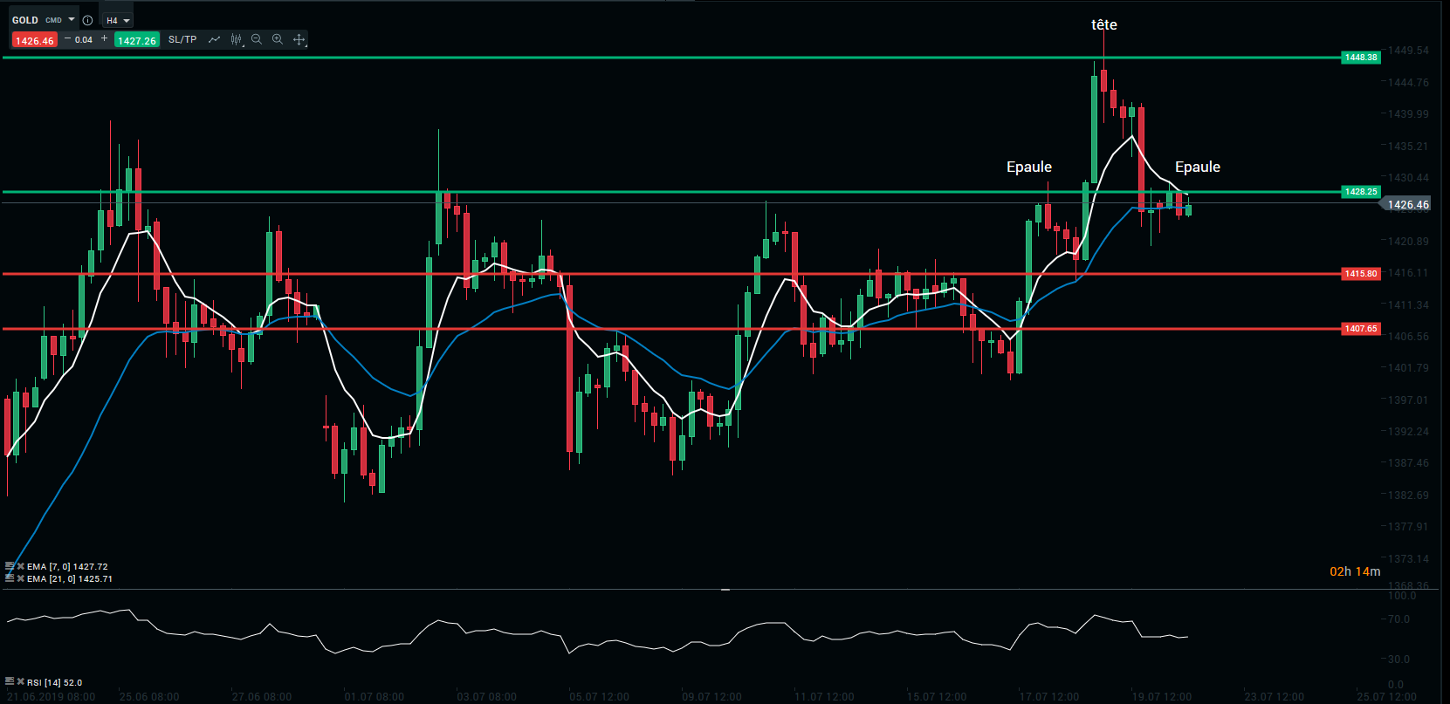The image size is (1450, 704).
Task: Click the panel divider handle above RSI
Action: coord(725,590)
